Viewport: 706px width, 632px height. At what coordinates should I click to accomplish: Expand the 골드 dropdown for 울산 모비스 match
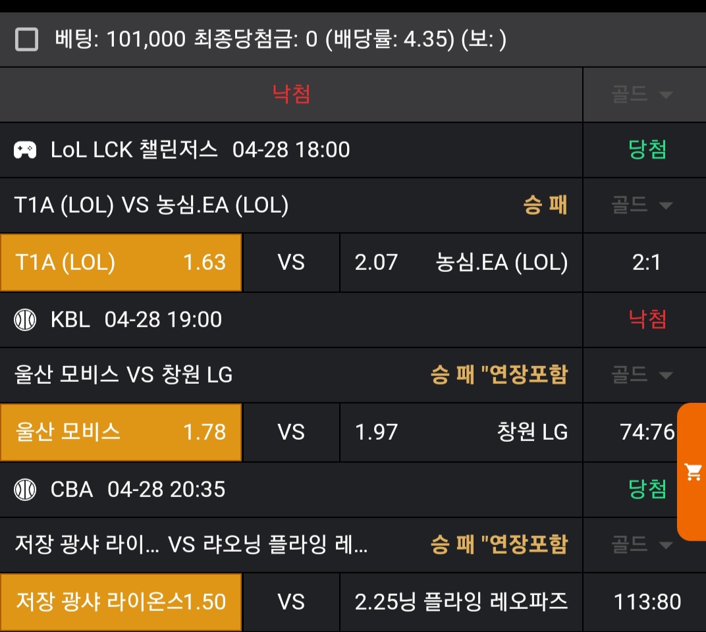(x=642, y=375)
